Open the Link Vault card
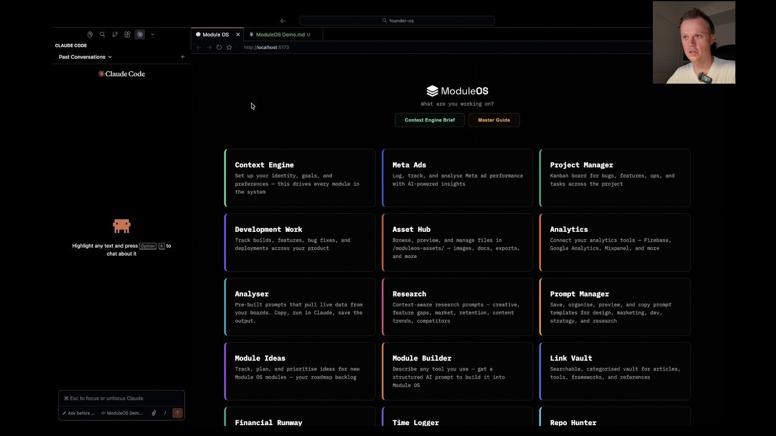The width and height of the screenshot is (776, 436). point(615,371)
